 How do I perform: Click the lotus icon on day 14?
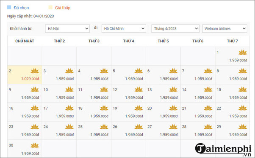click(208, 89)
